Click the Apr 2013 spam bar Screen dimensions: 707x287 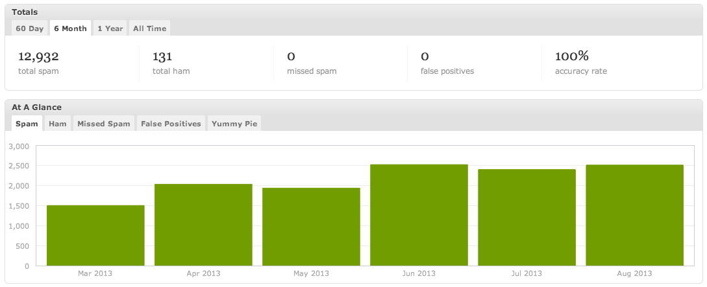[x=203, y=225]
